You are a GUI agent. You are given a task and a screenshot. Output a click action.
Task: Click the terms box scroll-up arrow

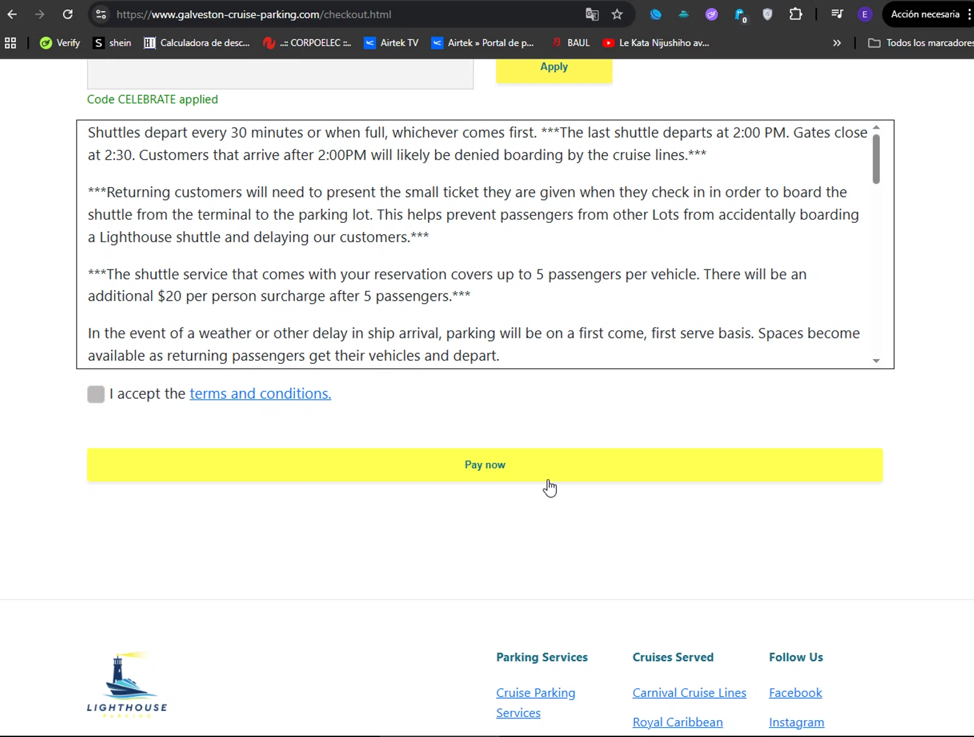point(876,127)
